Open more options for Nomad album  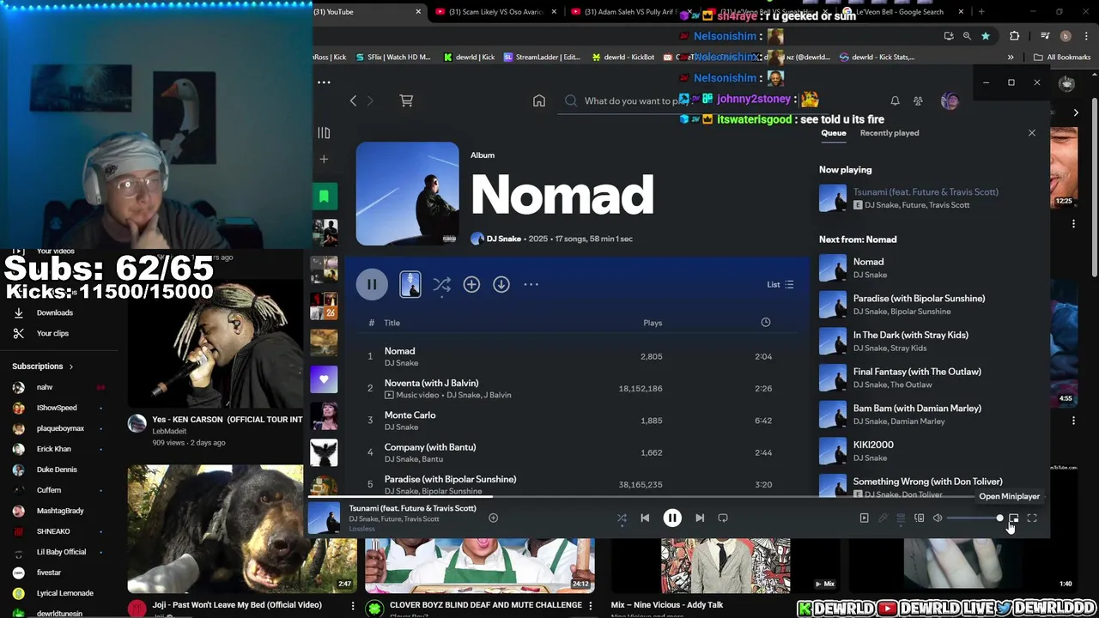pyautogui.click(x=531, y=284)
